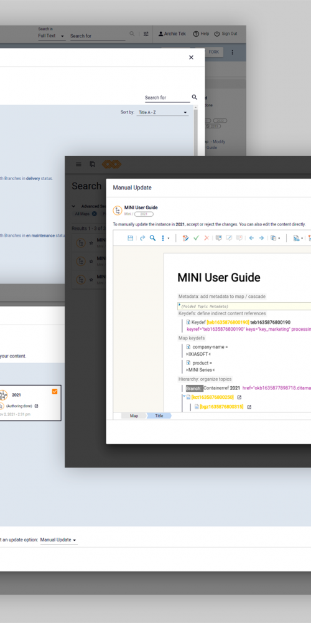Click the redo arrow icon in editor toolbar
311x623 pixels.
click(x=142, y=238)
